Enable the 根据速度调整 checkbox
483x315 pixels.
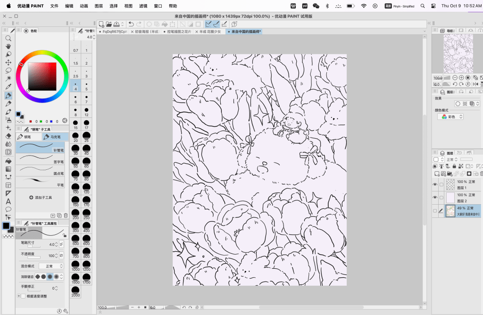(23, 296)
